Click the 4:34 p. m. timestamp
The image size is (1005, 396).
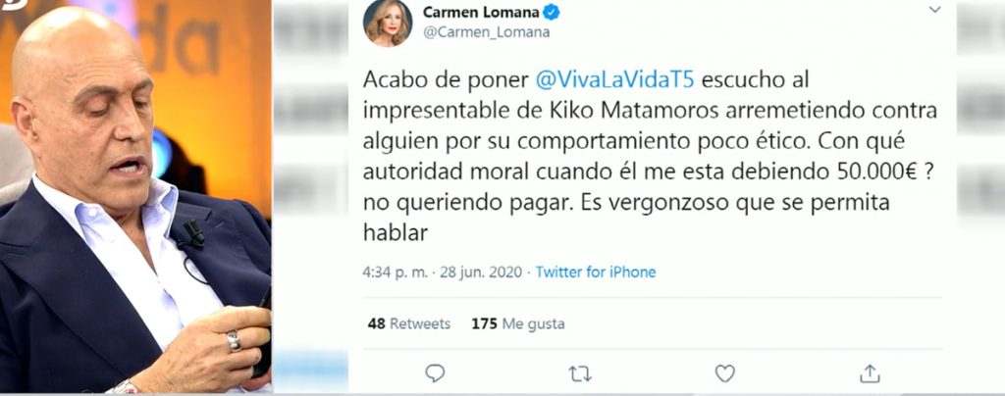395,272
